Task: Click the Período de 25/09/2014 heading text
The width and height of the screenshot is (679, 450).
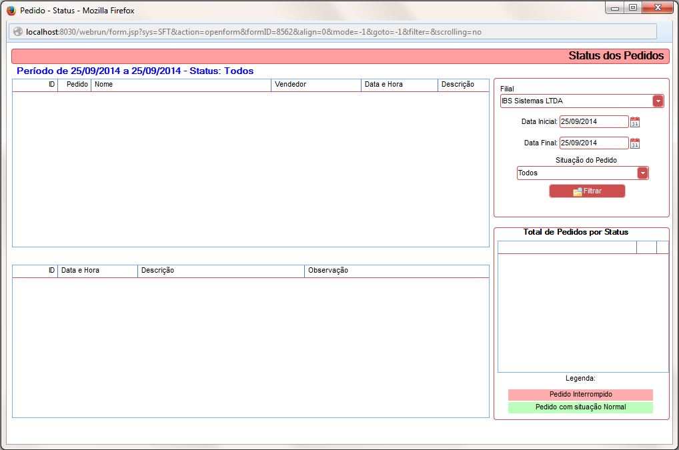Action: coord(135,71)
